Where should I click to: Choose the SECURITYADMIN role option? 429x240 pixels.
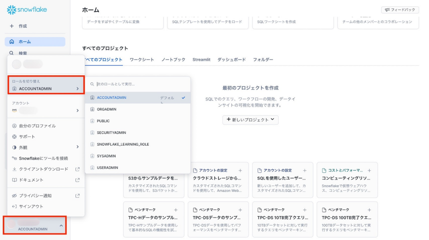pyautogui.click(x=111, y=133)
